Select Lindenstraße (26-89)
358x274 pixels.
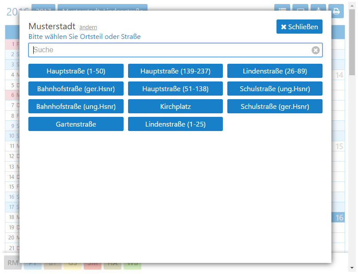(x=275, y=71)
